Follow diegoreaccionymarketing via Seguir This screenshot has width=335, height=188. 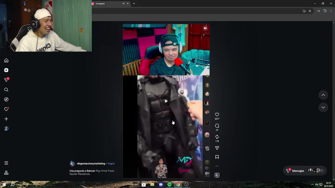111,163
